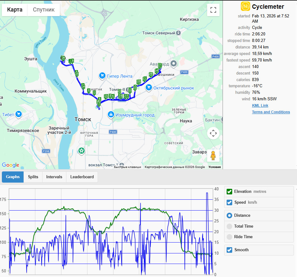297x277 pixels.
Task: Click the map camera pan control
Action: pyautogui.click(x=213, y=133)
